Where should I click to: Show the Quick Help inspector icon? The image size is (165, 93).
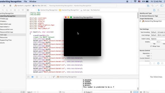click(x=158, y=10)
